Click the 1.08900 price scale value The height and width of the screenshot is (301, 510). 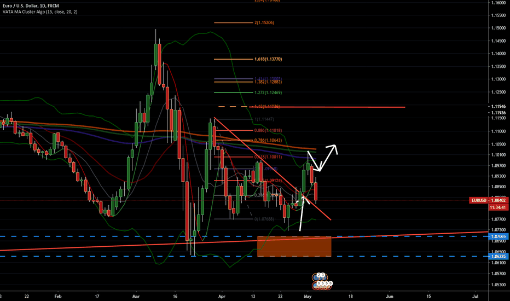[x=499, y=187]
